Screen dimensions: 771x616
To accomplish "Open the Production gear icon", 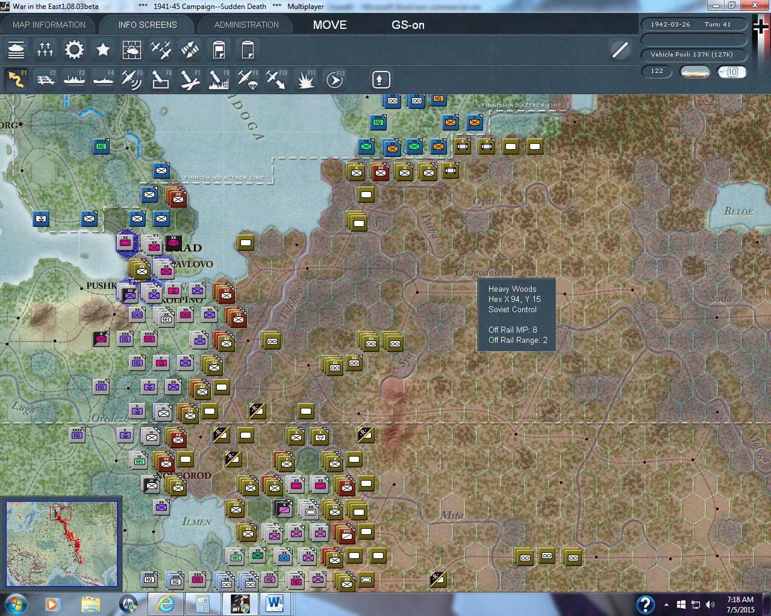I will point(74,49).
